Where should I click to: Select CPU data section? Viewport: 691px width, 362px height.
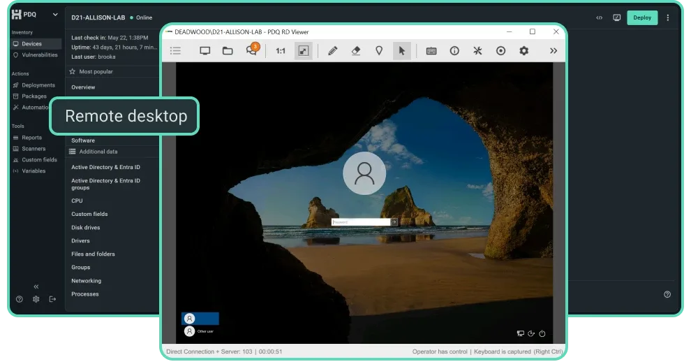[x=77, y=201]
